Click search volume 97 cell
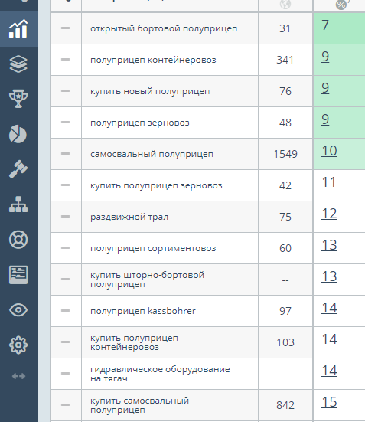 (285, 311)
